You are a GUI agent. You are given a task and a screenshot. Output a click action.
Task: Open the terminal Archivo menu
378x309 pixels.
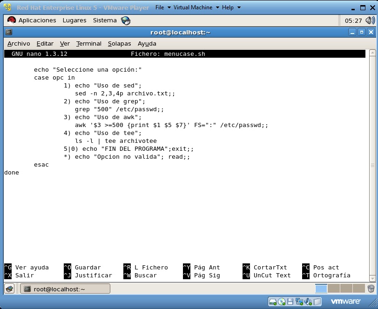[19, 44]
